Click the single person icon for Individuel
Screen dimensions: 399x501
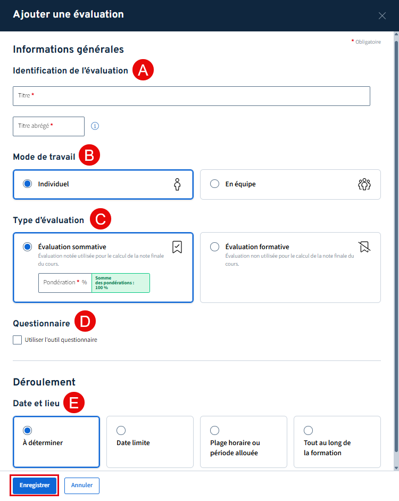(177, 184)
